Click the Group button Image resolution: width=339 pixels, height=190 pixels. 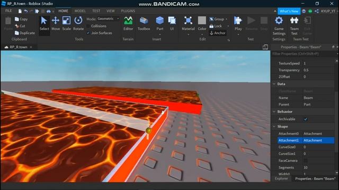(217, 19)
